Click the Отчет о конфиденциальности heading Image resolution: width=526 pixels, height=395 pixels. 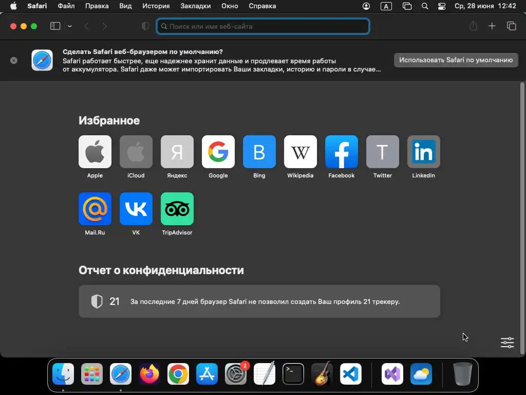coord(161,270)
